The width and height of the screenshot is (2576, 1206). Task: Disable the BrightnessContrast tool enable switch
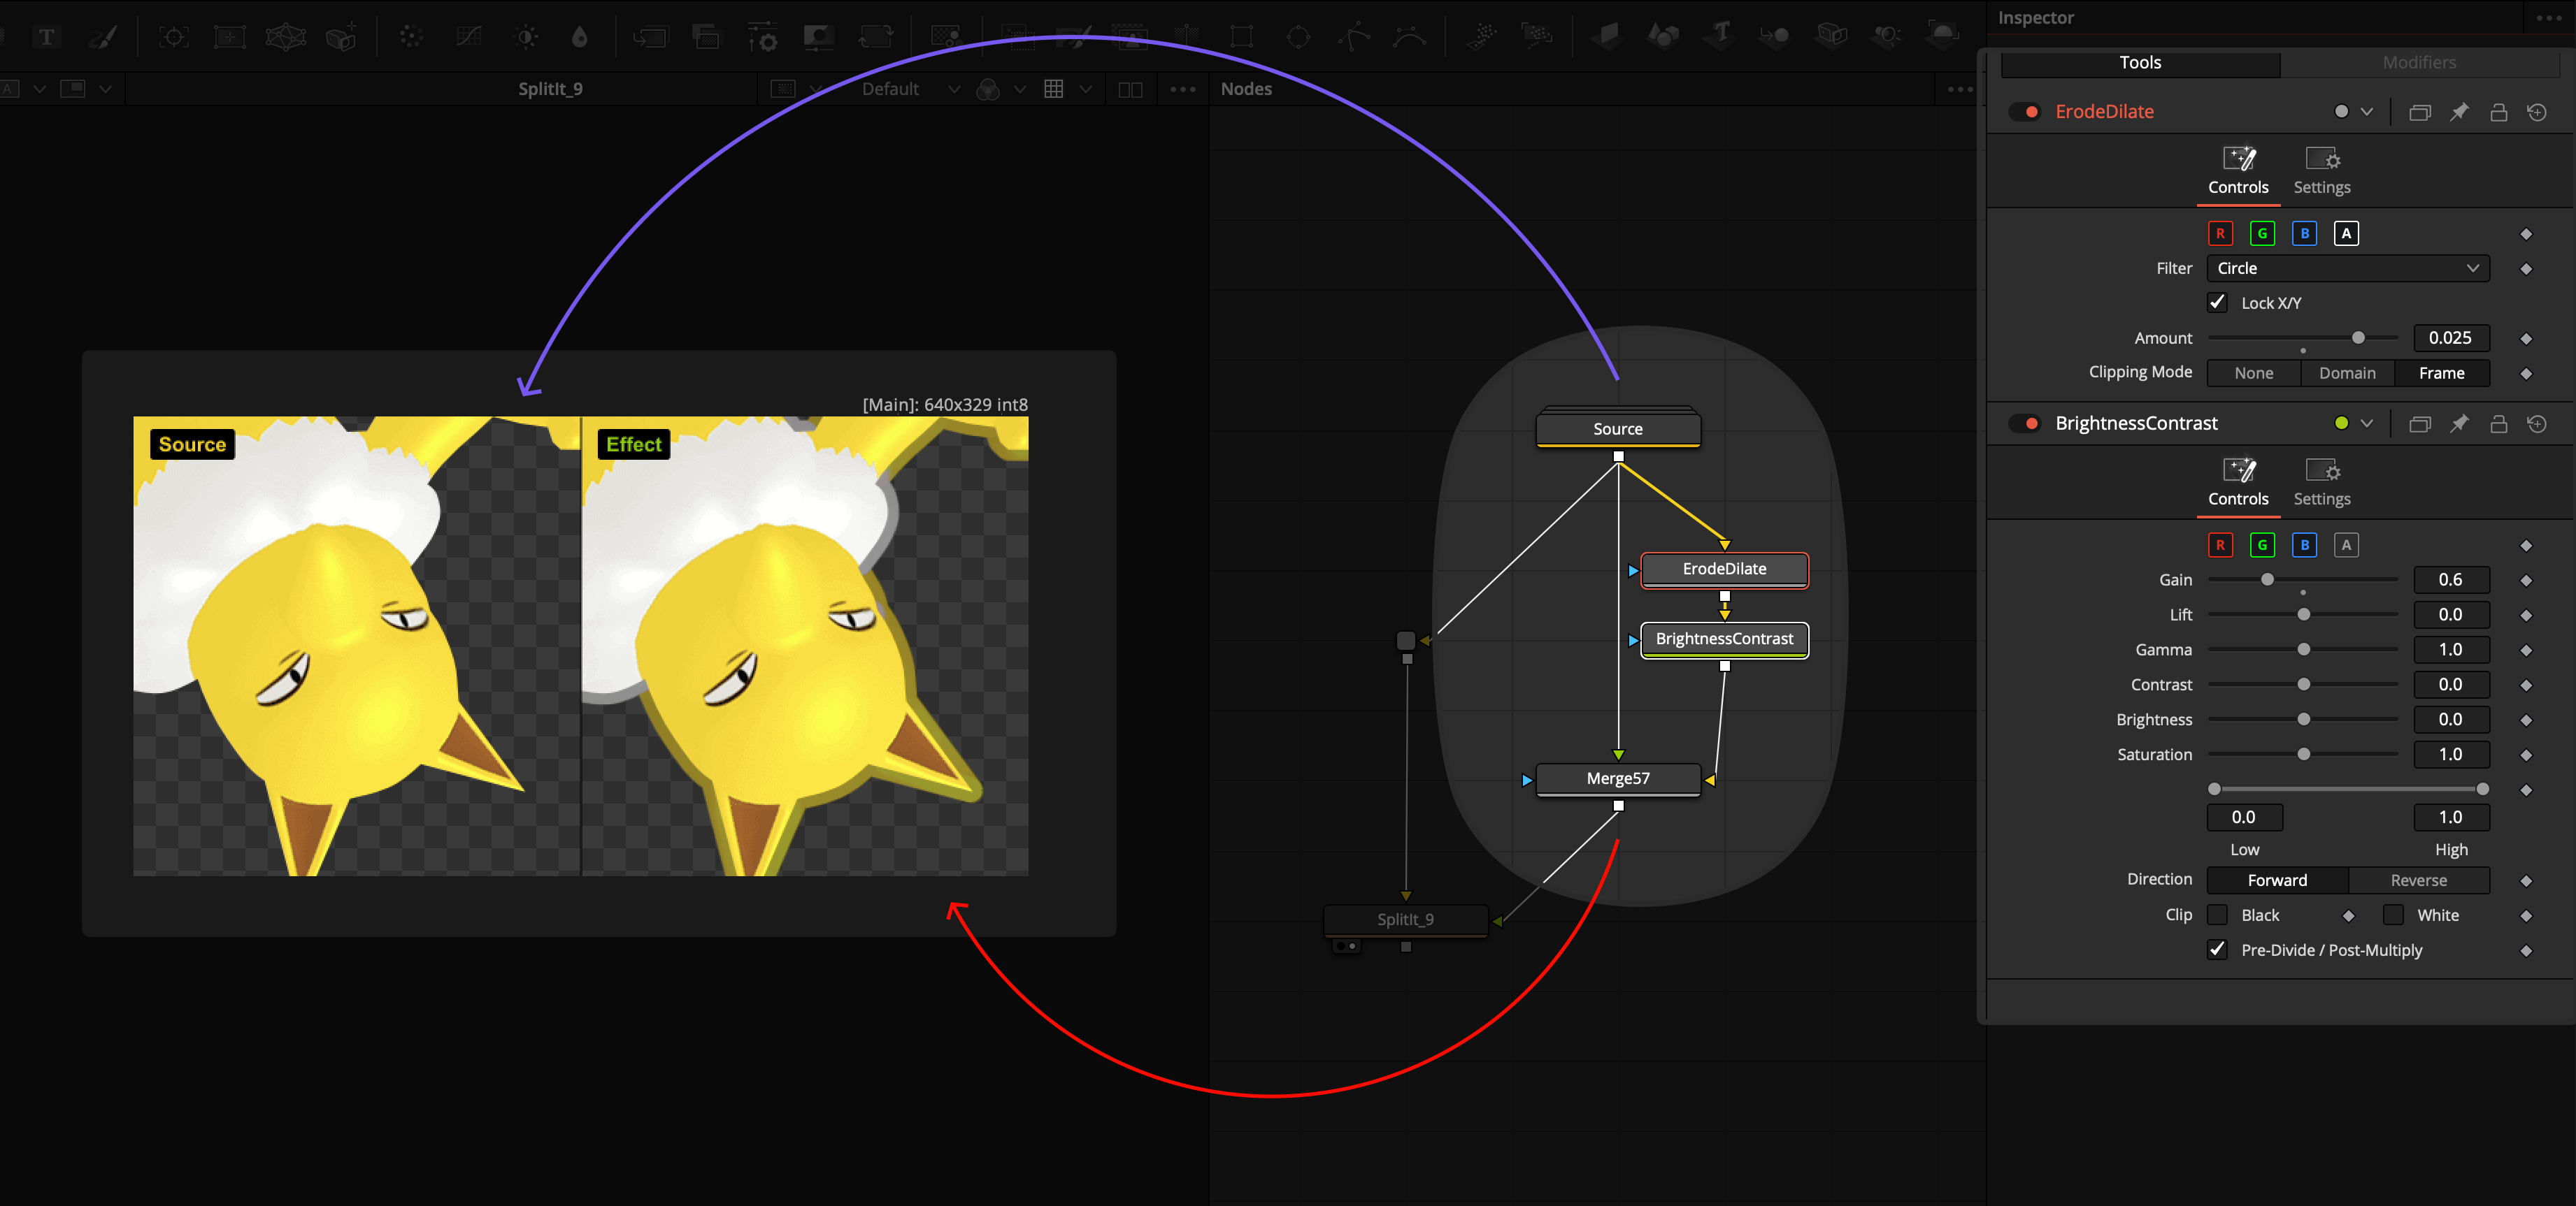(2025, 423)
